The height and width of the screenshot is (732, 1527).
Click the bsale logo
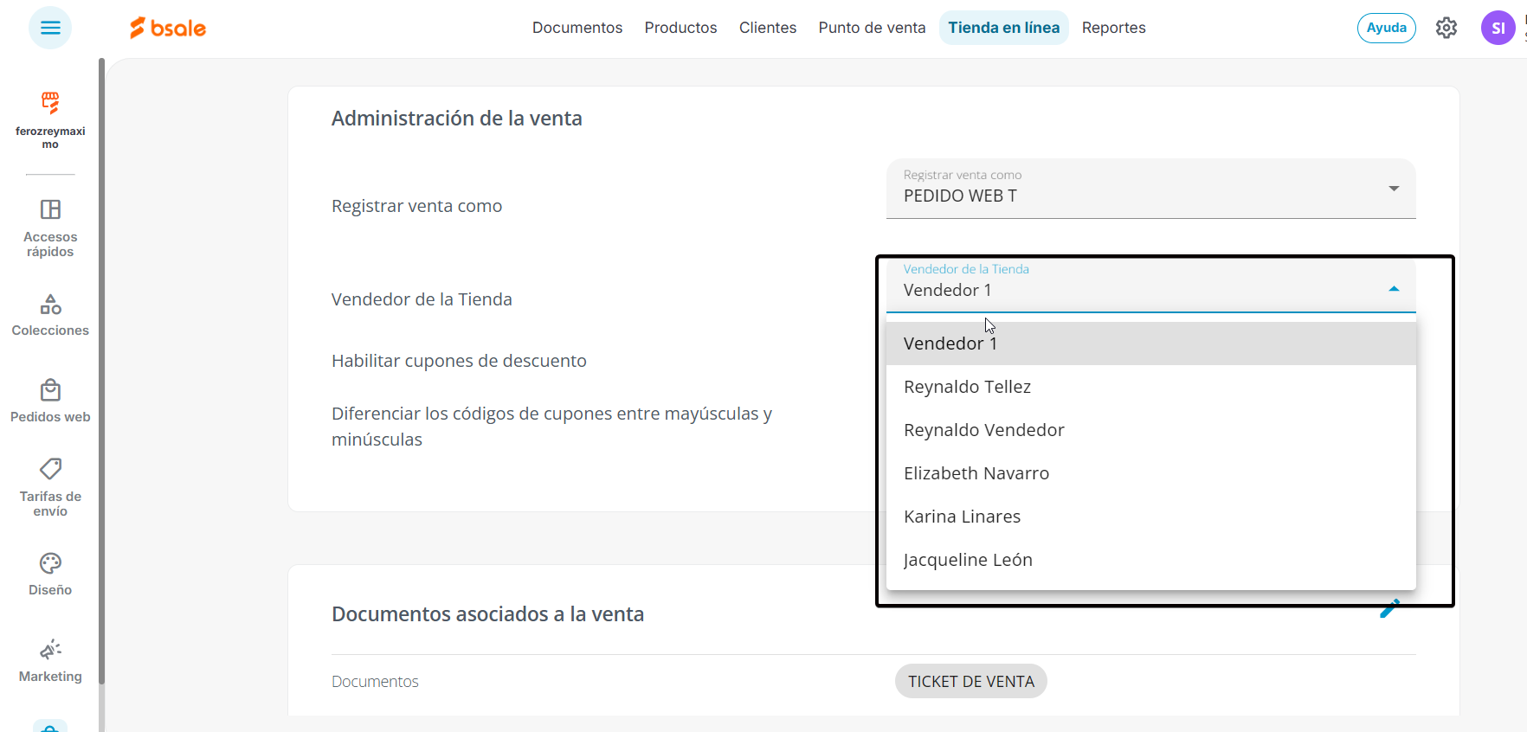[168, 28]
